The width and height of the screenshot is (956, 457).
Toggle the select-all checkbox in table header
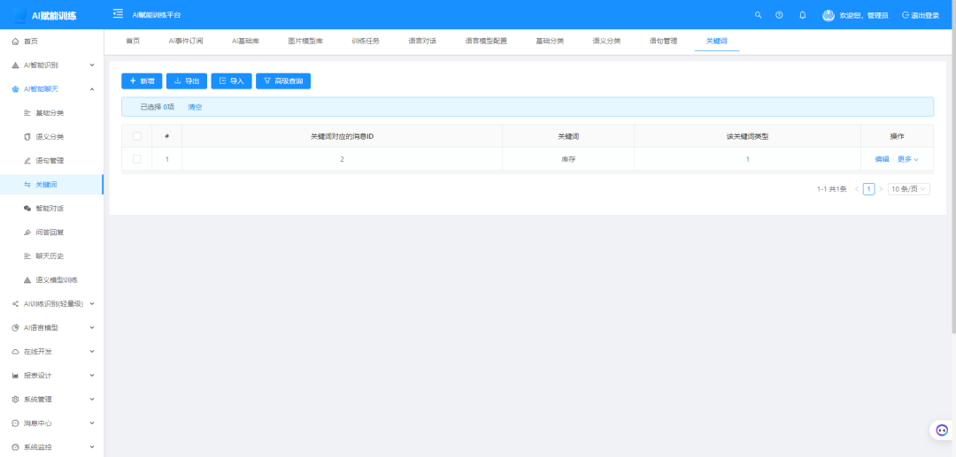coord(136,136)
